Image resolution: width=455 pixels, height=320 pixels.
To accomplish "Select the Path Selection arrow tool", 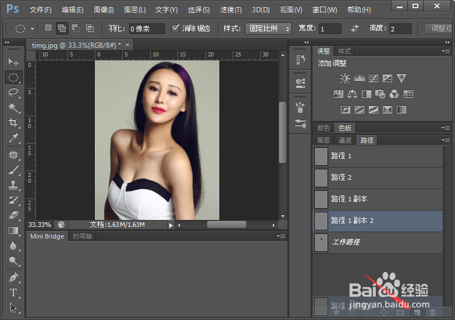I will click(13, 308).
